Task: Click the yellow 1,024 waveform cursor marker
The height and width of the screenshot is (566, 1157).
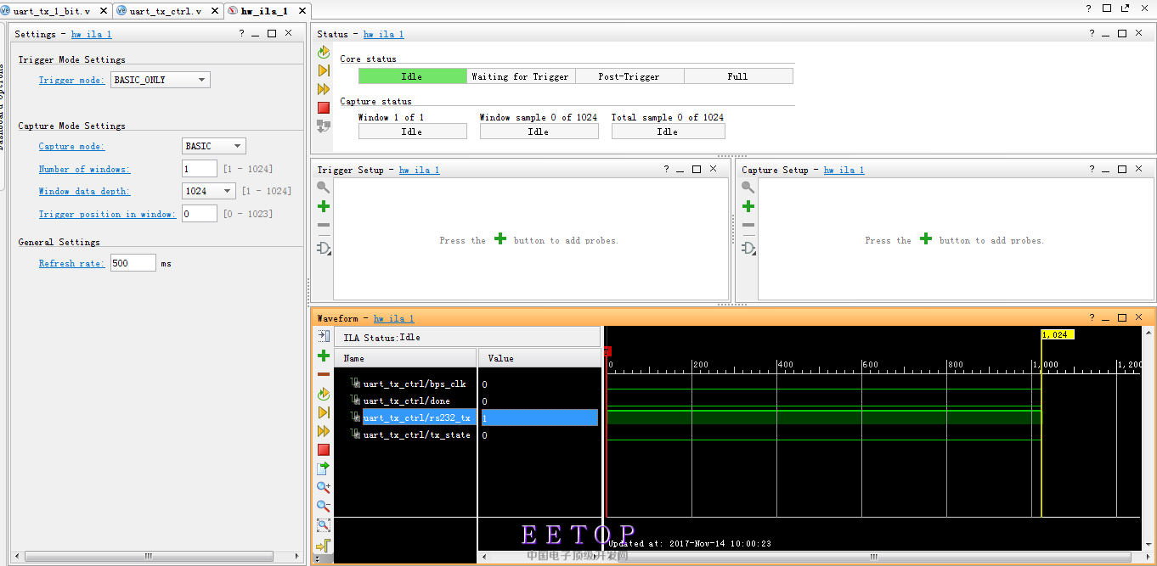Action: coord(1058,334)
